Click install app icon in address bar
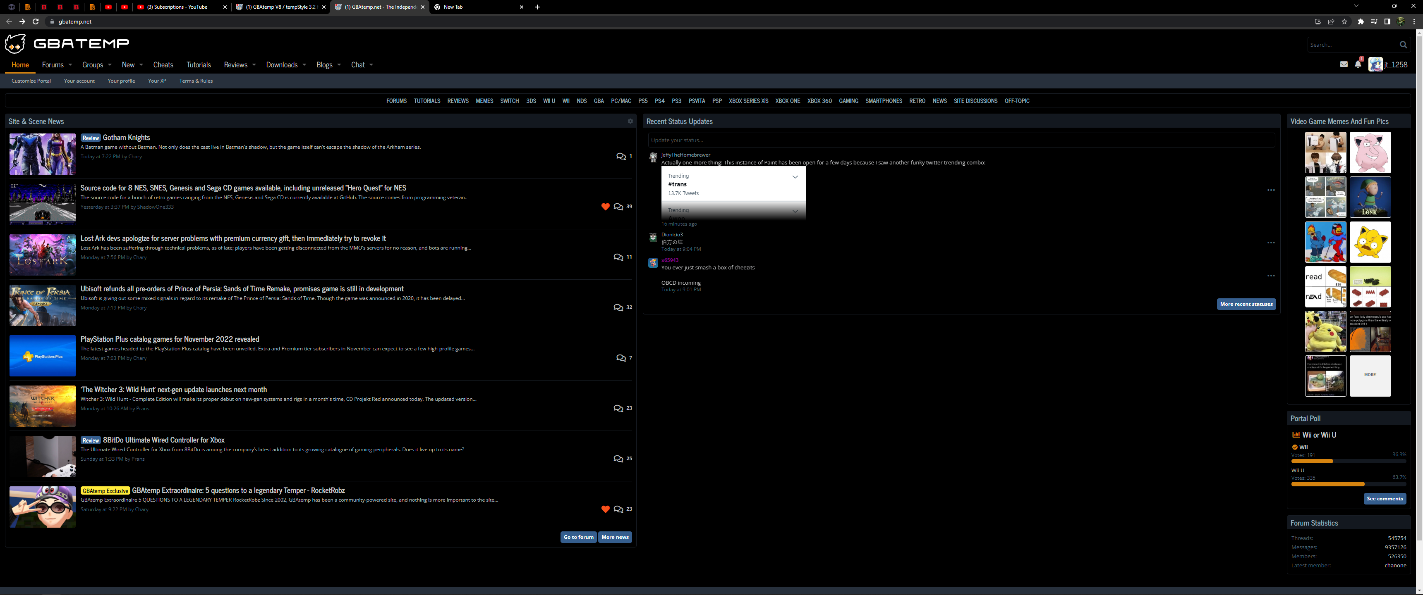The height and width of the screenshot is (595, 1423). point(1318,21)
